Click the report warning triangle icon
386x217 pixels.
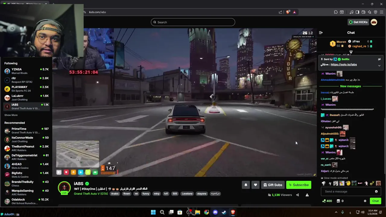tap(307, 195)
